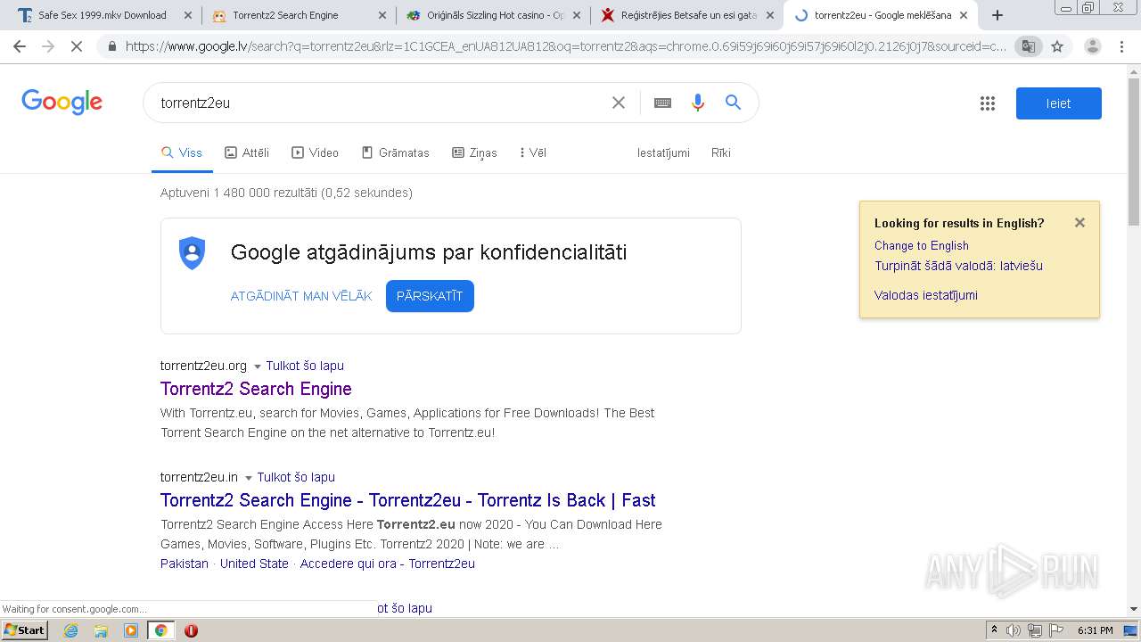Go forward to the next page
The height and width of the screenshot is (642, 1141).
pyautogui.click(x=48, y=46)
